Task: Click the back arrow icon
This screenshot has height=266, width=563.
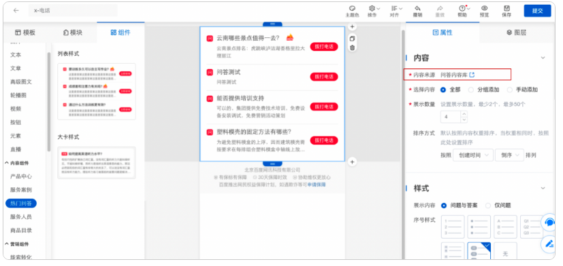Action: (x=16, y=10)
